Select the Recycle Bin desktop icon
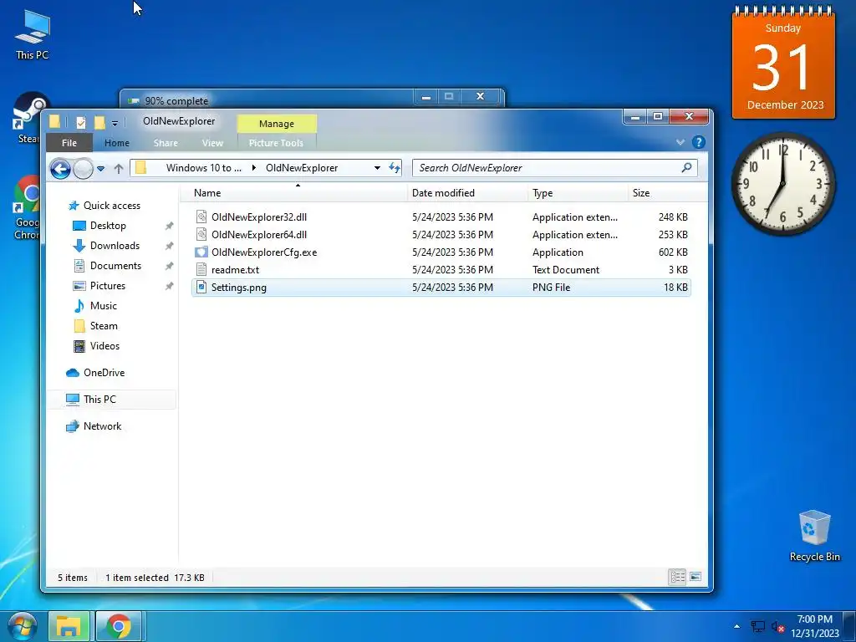The image size is (856, 642). [x=814, y=536]
